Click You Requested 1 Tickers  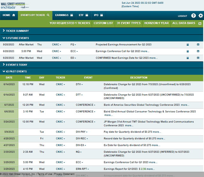click(70, 23)
